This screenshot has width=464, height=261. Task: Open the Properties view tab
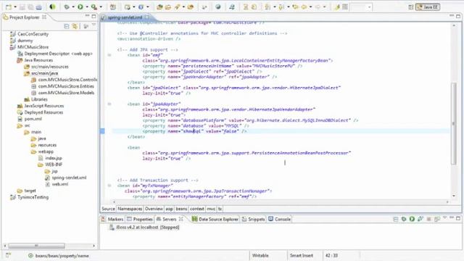140,219
